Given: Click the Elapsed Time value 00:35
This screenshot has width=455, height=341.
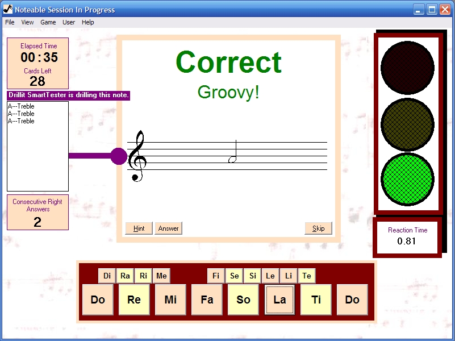Looking at the screenshot, I should [x=39, y=57].
